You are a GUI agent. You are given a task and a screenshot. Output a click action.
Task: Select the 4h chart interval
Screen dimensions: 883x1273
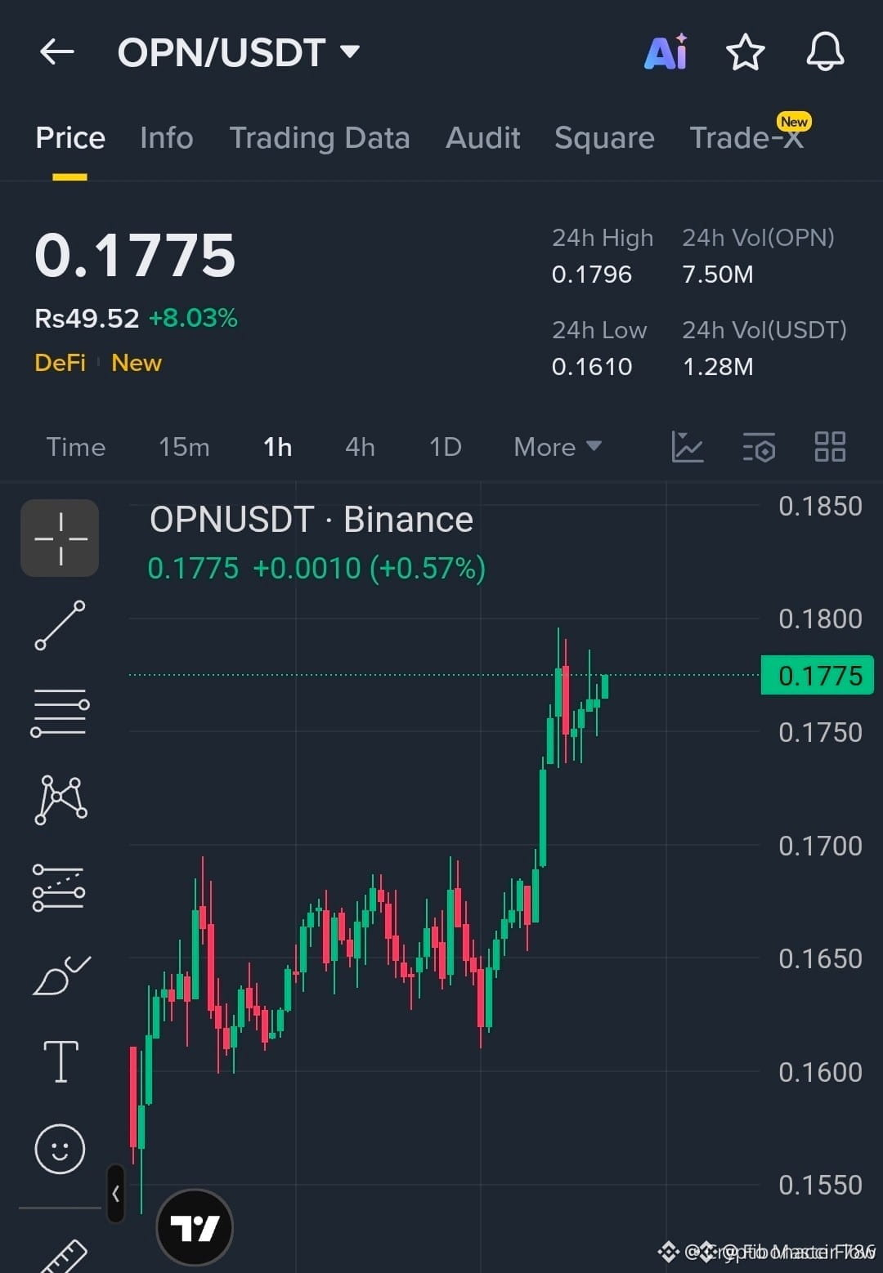(x=360, y=447)
